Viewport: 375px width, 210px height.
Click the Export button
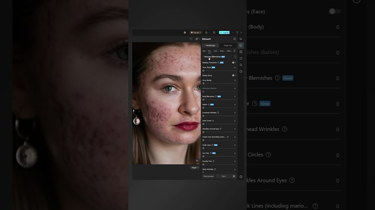pos(224,32)
